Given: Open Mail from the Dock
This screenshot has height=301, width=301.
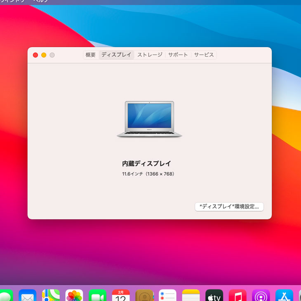Looking at the screenshot, I should 28,296.
